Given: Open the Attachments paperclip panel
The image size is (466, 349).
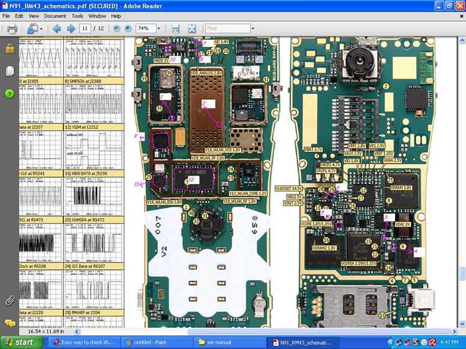Looking at the screenshot, I should [x=10, y=301].
